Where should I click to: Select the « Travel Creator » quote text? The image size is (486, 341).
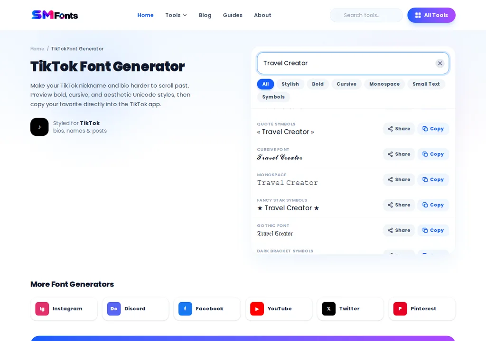click(x=285, y=132)
